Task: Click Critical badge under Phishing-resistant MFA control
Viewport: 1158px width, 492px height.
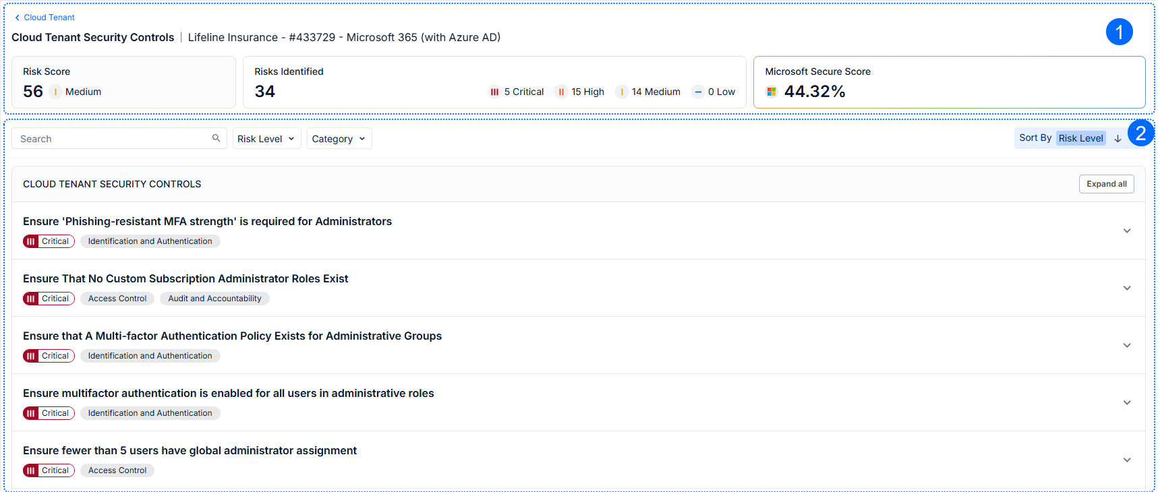Action: [49, 241]
